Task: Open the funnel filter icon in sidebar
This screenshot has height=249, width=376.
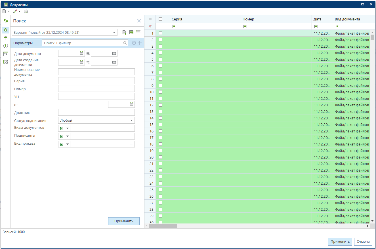Action: (5, 38)
